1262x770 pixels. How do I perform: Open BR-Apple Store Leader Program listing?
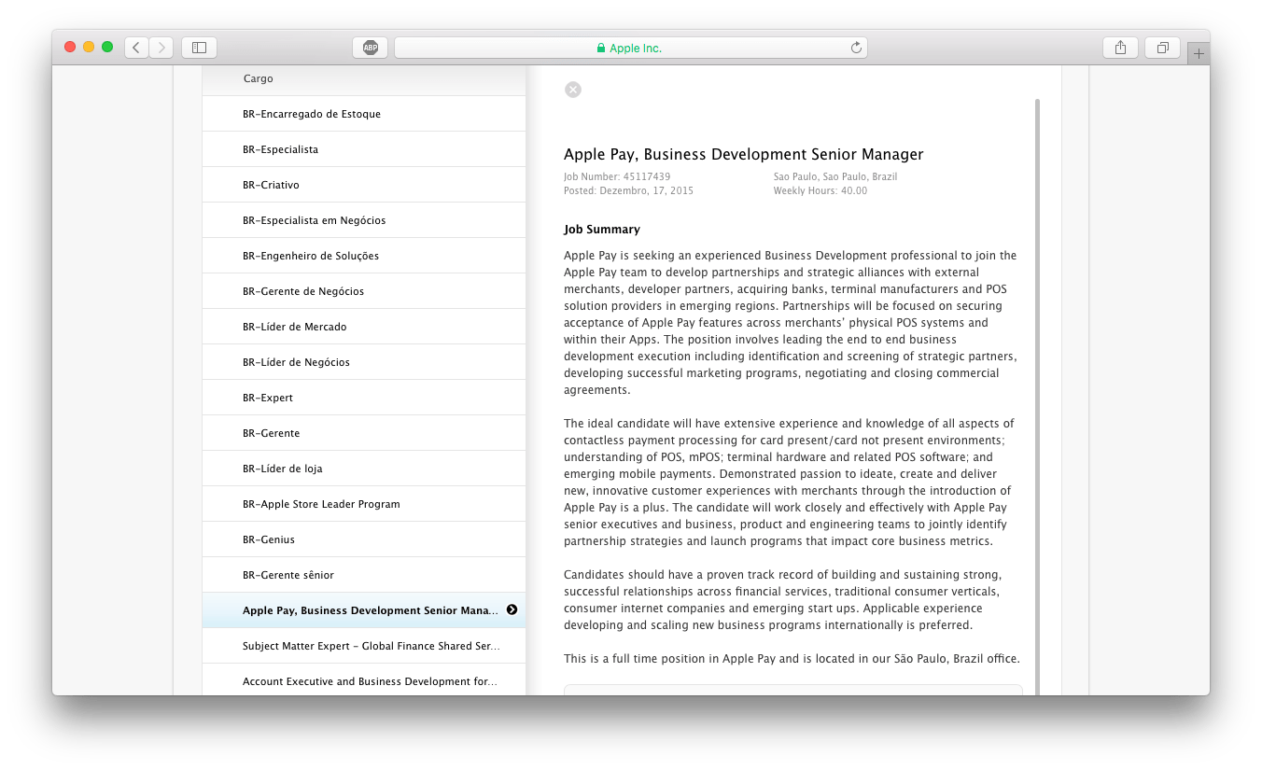point(364,504)
